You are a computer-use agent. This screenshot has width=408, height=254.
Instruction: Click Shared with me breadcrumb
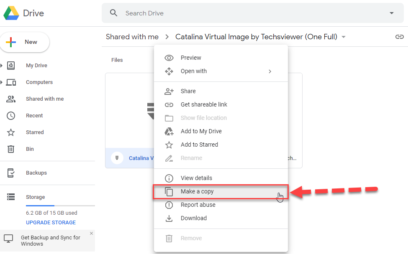pyautogui.click(x=132, y=37)
